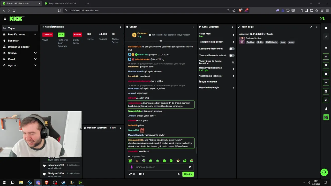The image size is (331, 186).
Task: Click the KNGLStudio tag
Action: coord(272,42)
